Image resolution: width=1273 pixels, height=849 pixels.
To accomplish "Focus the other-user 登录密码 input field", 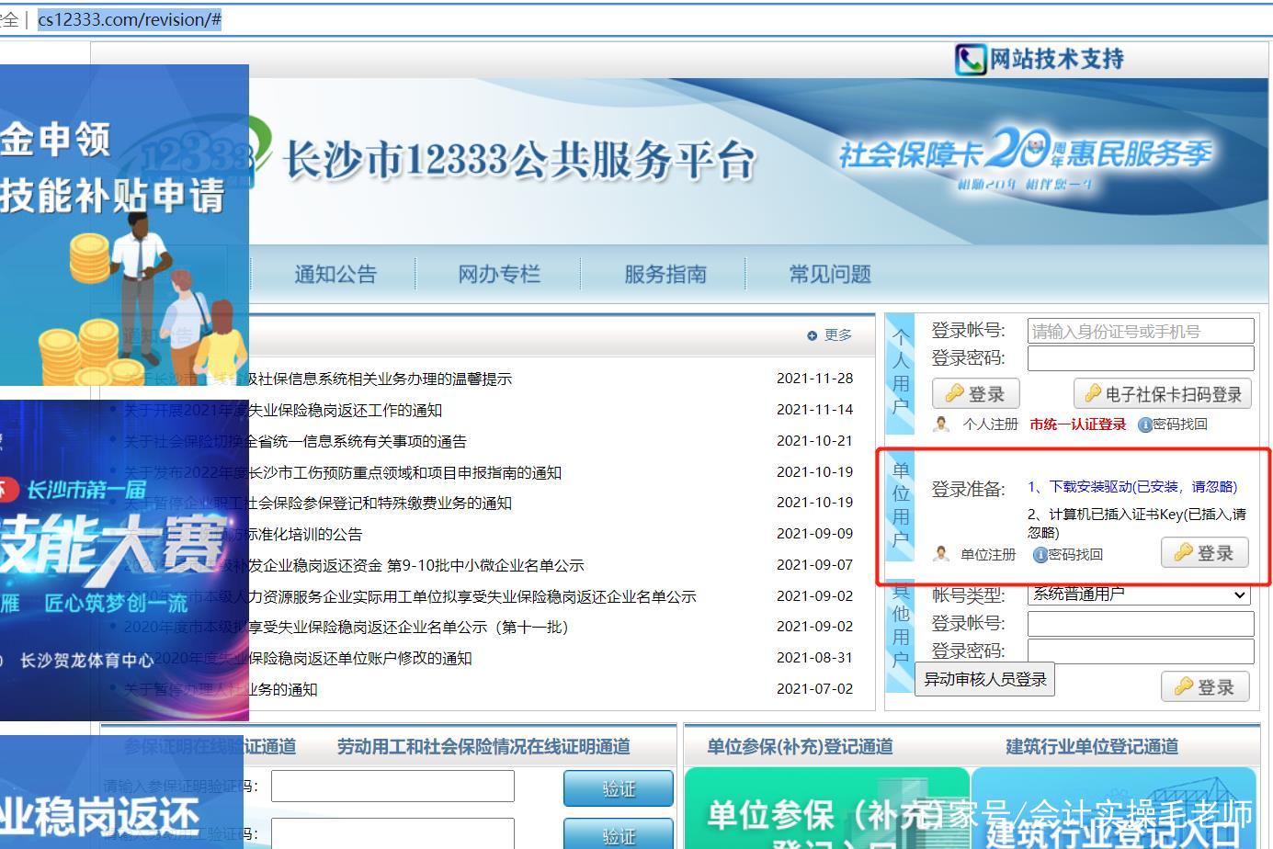I will [x=1141, y=651].
